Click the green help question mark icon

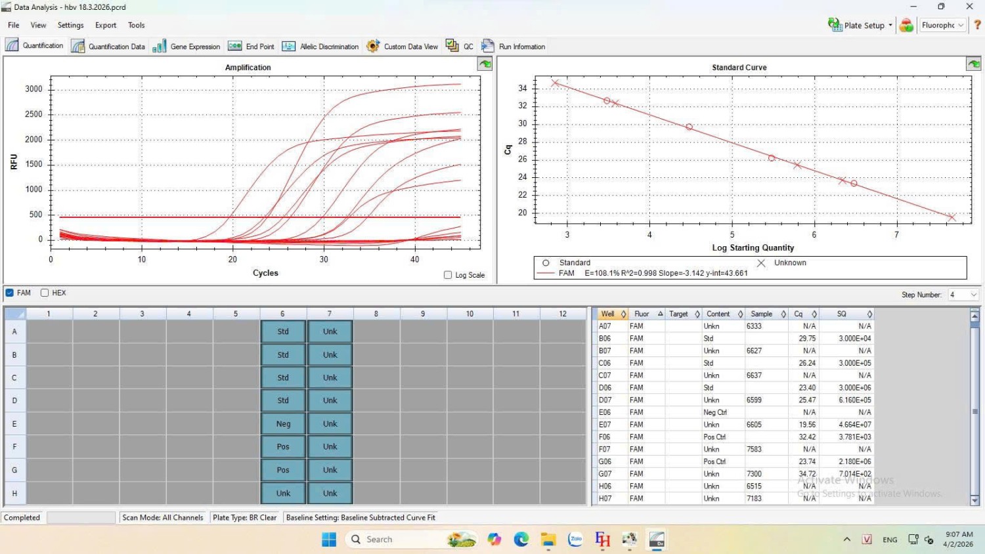tap(977, 25)
